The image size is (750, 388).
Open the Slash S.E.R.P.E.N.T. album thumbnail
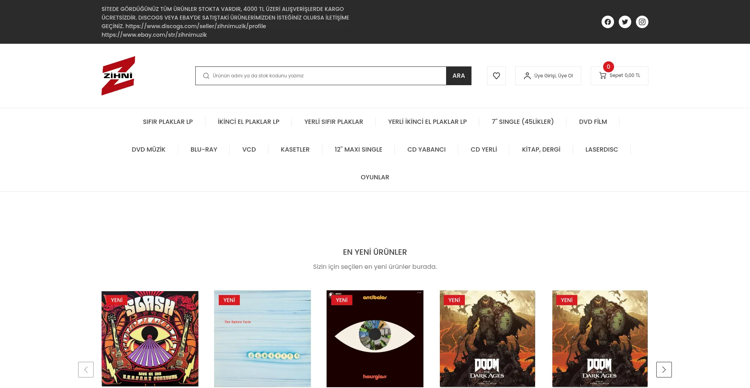(150, 338)
